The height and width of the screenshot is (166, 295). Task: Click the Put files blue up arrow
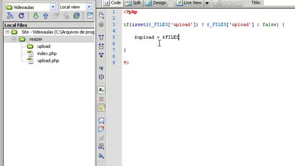46,16
